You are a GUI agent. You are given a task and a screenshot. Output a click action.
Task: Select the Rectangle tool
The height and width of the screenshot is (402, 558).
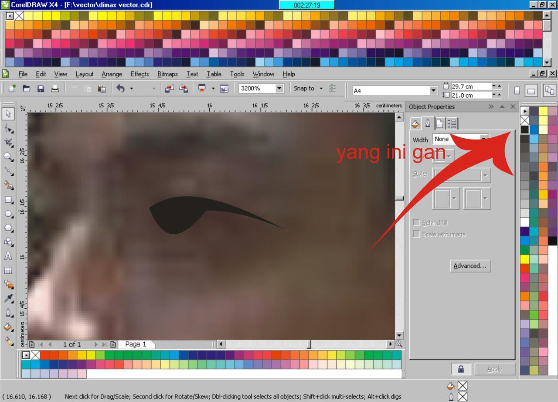coord(8,200)
